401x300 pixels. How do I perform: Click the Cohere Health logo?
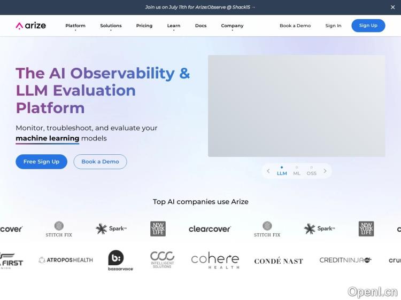point(215,260)
